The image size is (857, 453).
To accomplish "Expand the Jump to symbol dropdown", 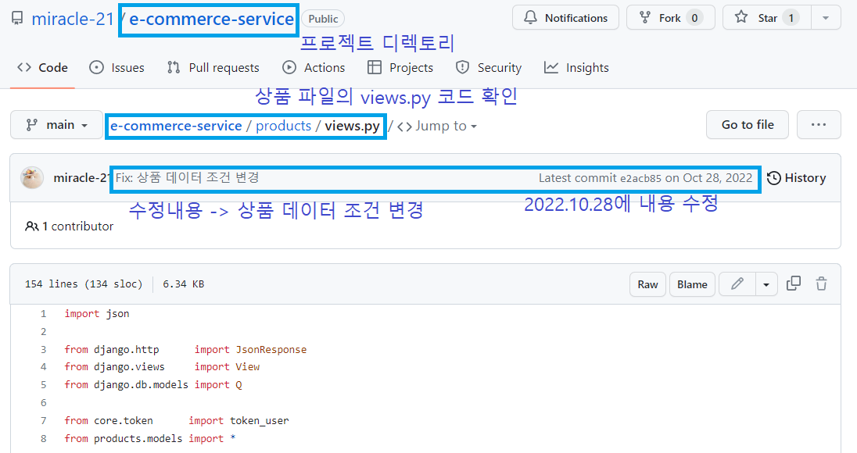I will click(x=437, y=126).
